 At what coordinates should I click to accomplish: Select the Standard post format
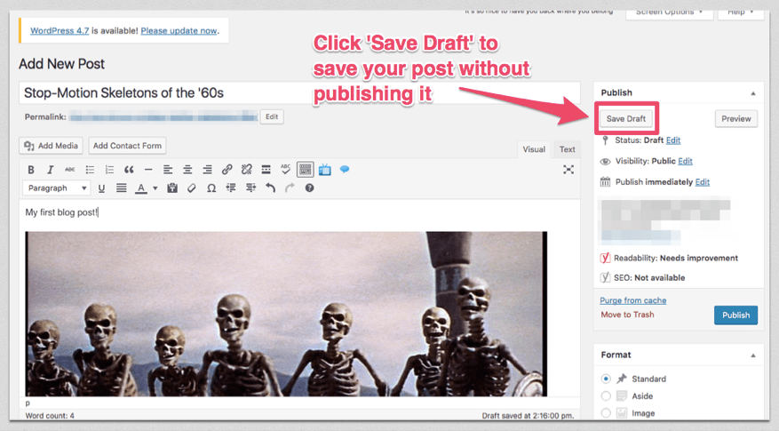606,379
